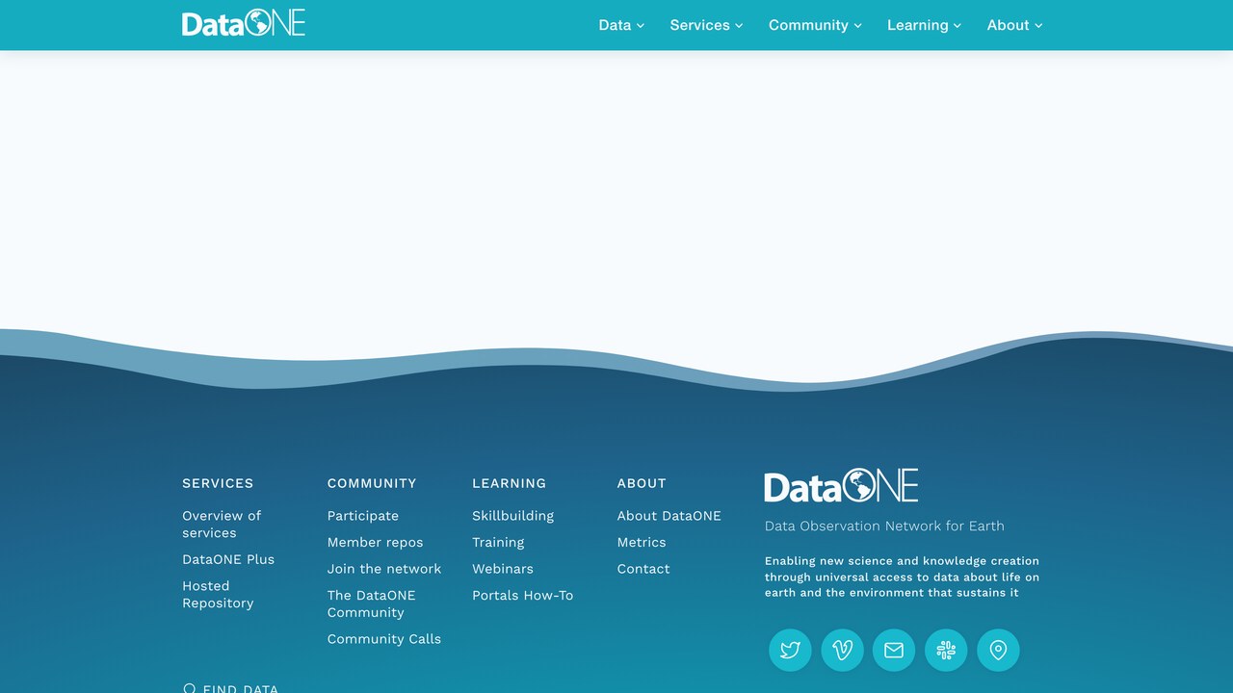Click the Find Data search icon
This screenshot has height=693, width=1233.
(189, 688)
